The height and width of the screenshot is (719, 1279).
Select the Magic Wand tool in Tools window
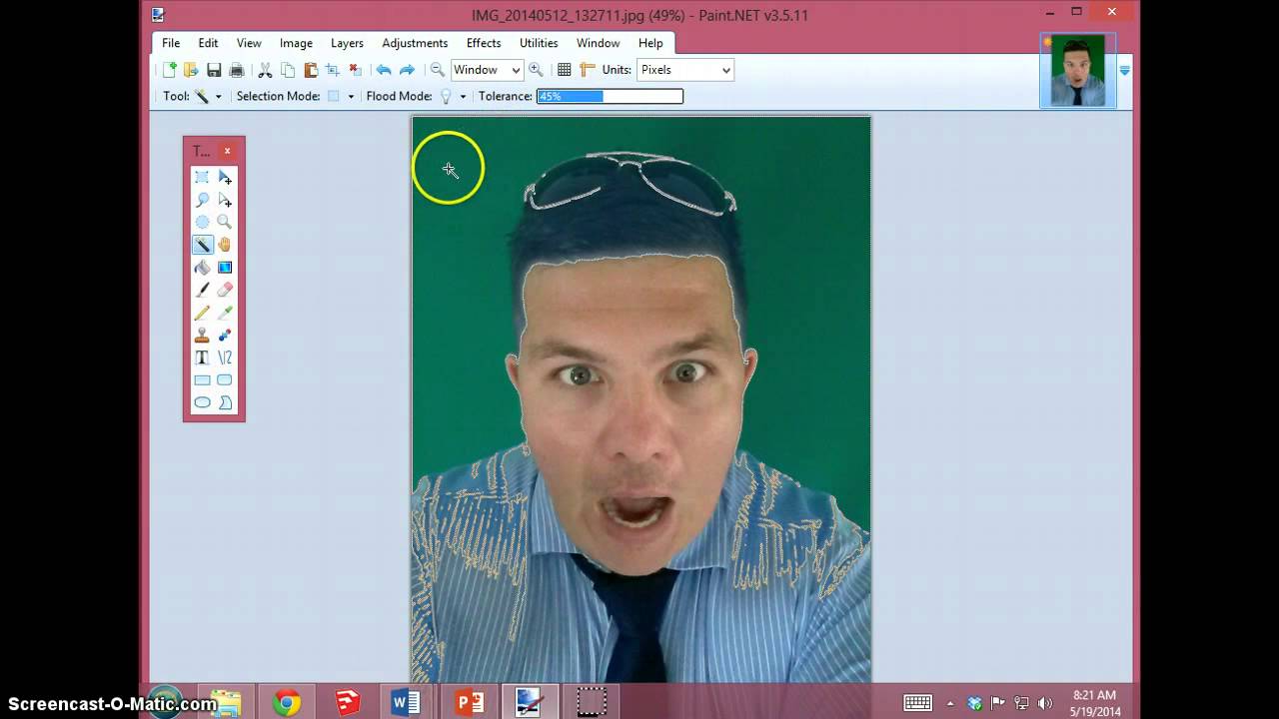[202, 245]
